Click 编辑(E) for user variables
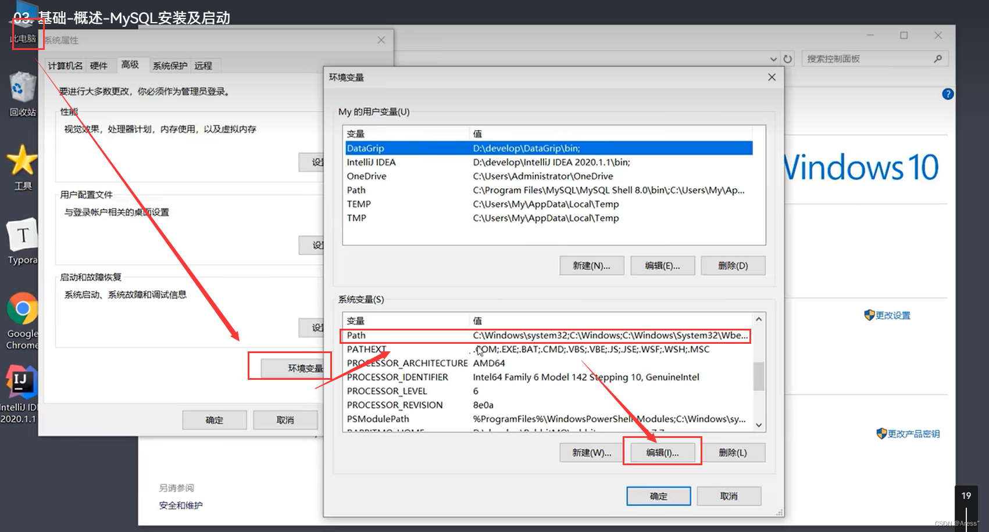 (x=663, y=265)
